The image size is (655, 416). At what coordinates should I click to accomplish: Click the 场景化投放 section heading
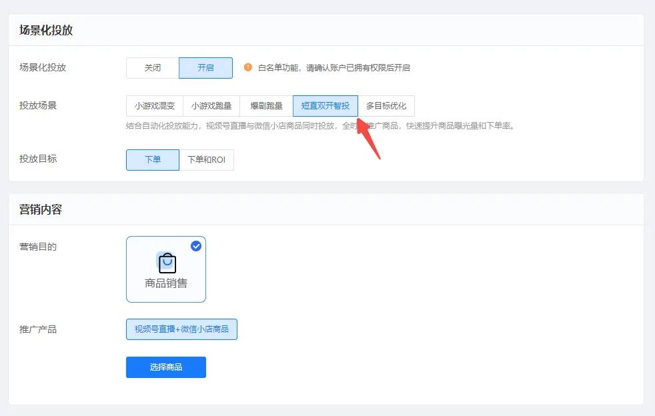click(46, 31)
